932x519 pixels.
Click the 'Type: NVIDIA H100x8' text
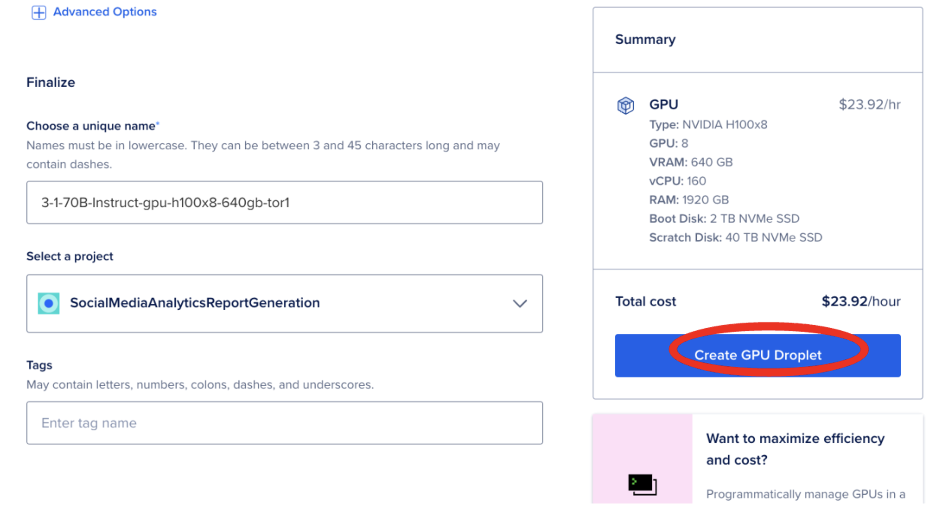pos(708,125)
